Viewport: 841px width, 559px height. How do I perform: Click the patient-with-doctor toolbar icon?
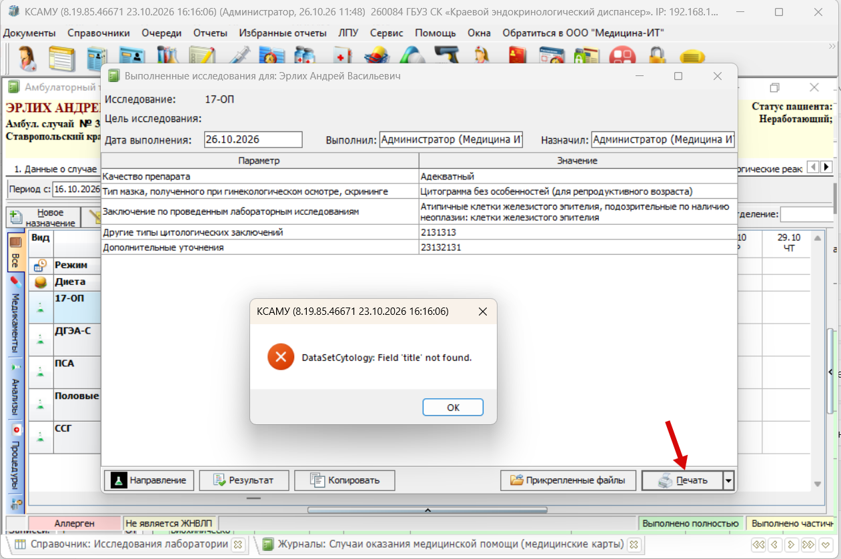(27, 57)
